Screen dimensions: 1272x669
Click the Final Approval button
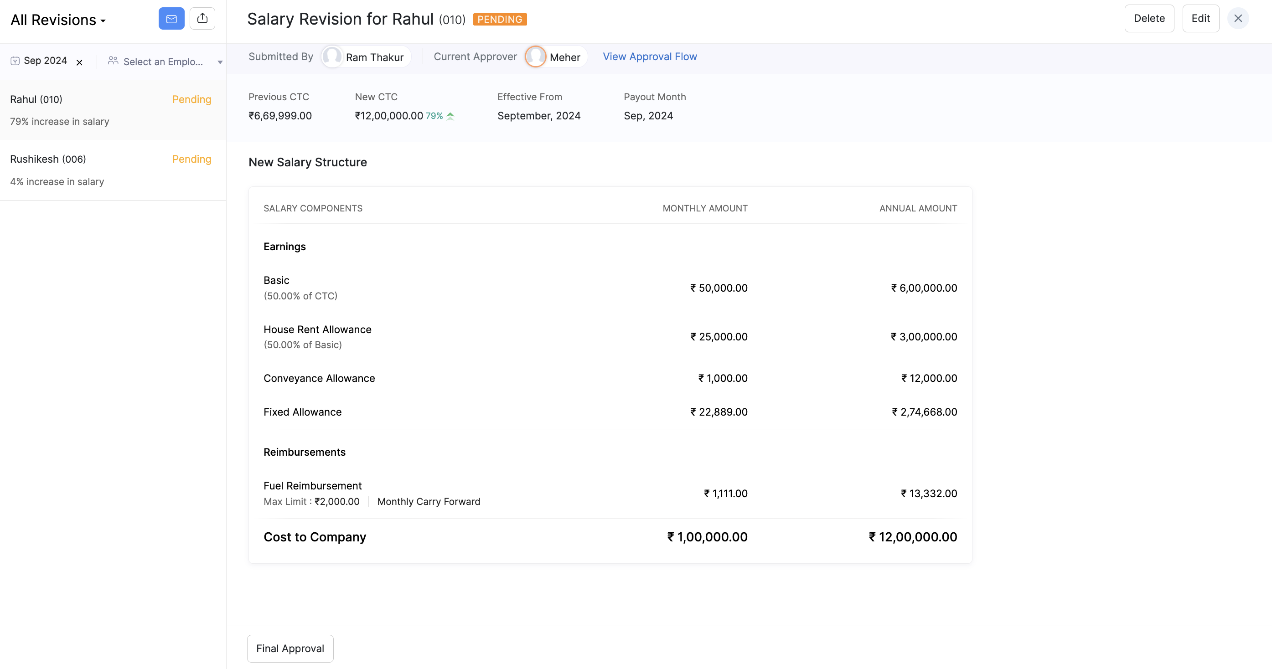[x=290, y=648]
